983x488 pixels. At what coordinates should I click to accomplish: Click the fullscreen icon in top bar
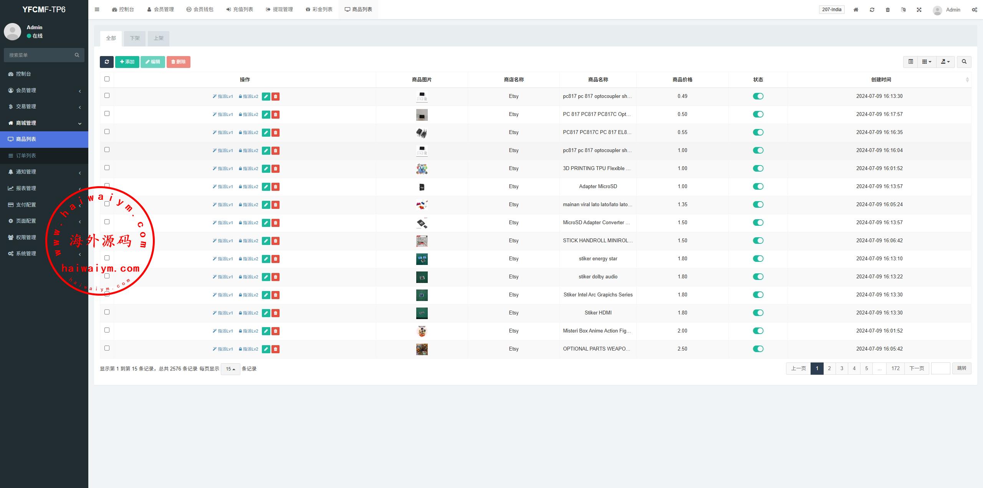click(x=919, y=10)
